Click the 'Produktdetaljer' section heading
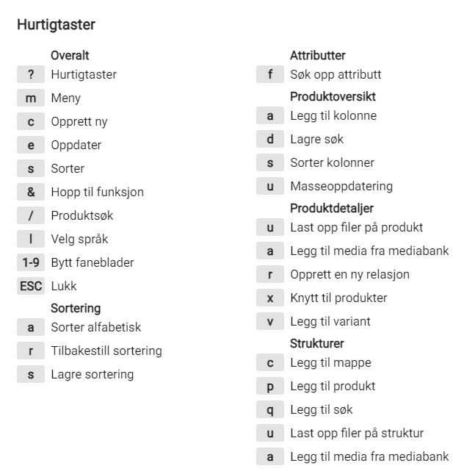Screen dimensions: 464x474 click(332, 208)
